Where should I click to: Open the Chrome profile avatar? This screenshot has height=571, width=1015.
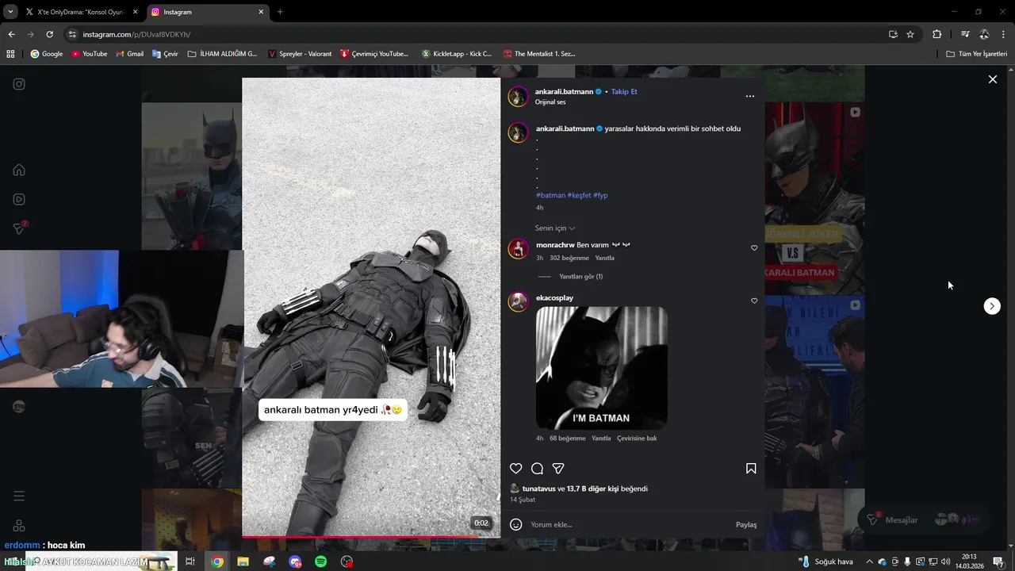coord(984,34)
